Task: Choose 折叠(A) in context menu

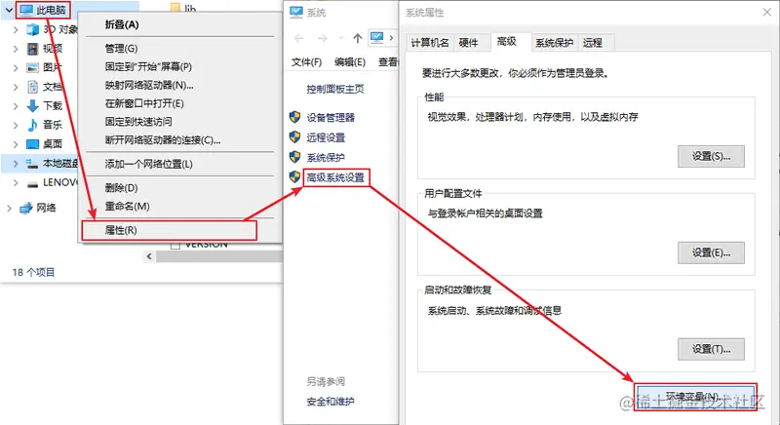Action: click(179, 24)
